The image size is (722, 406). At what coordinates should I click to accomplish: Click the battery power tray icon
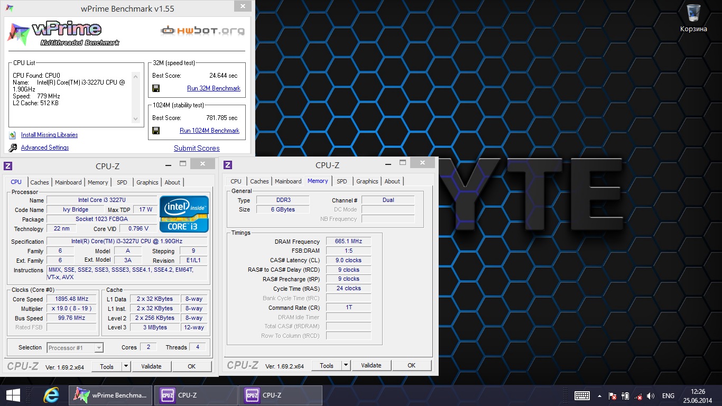(x=625, y=396)
